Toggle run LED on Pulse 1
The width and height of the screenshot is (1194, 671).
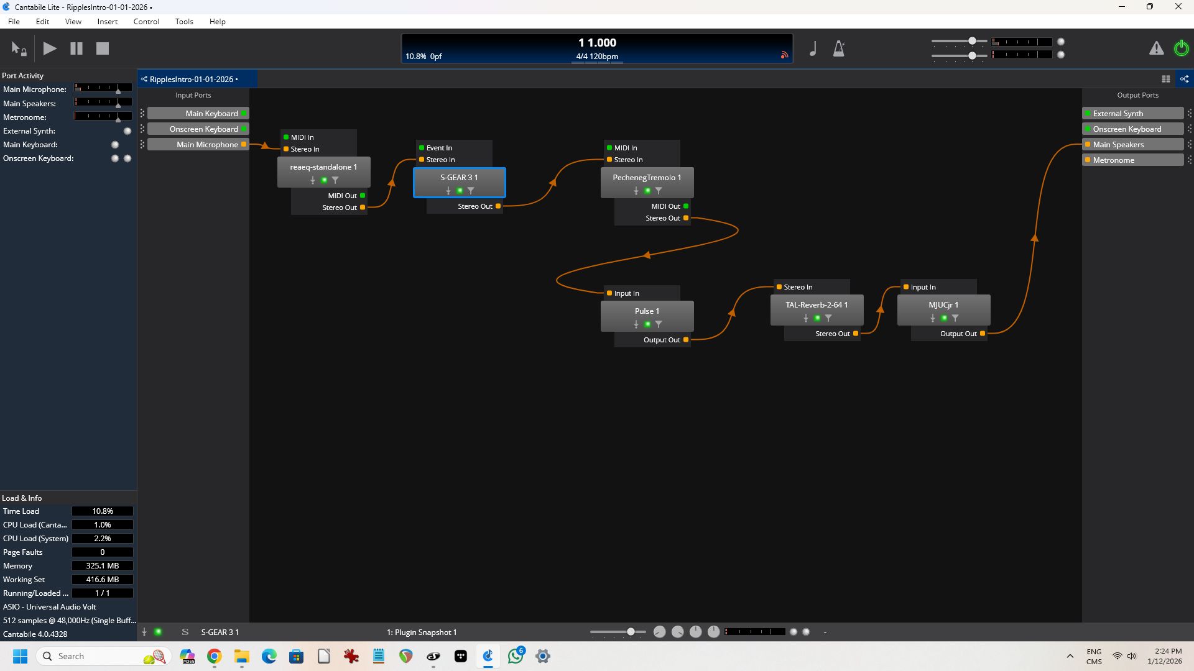[647, 324]
